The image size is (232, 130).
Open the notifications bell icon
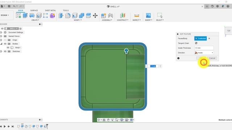tap(223, 6)
